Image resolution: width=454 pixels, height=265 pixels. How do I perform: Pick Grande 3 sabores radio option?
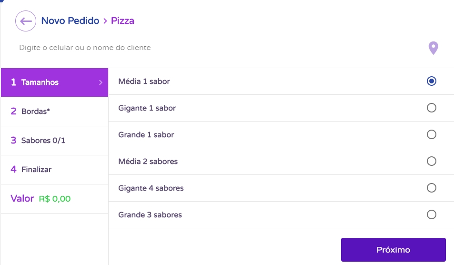click(431, 215)
